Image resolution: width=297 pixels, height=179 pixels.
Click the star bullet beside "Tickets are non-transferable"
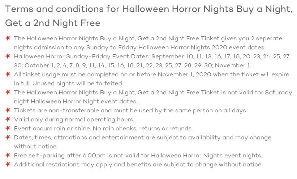[x=8, y=110]
